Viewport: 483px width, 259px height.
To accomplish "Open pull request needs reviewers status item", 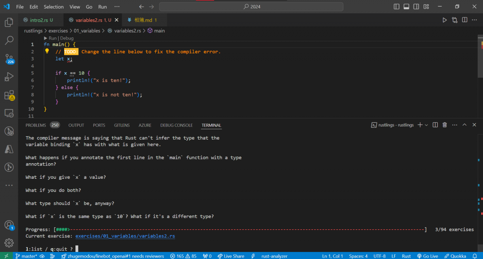I will (x=112, y=256).
